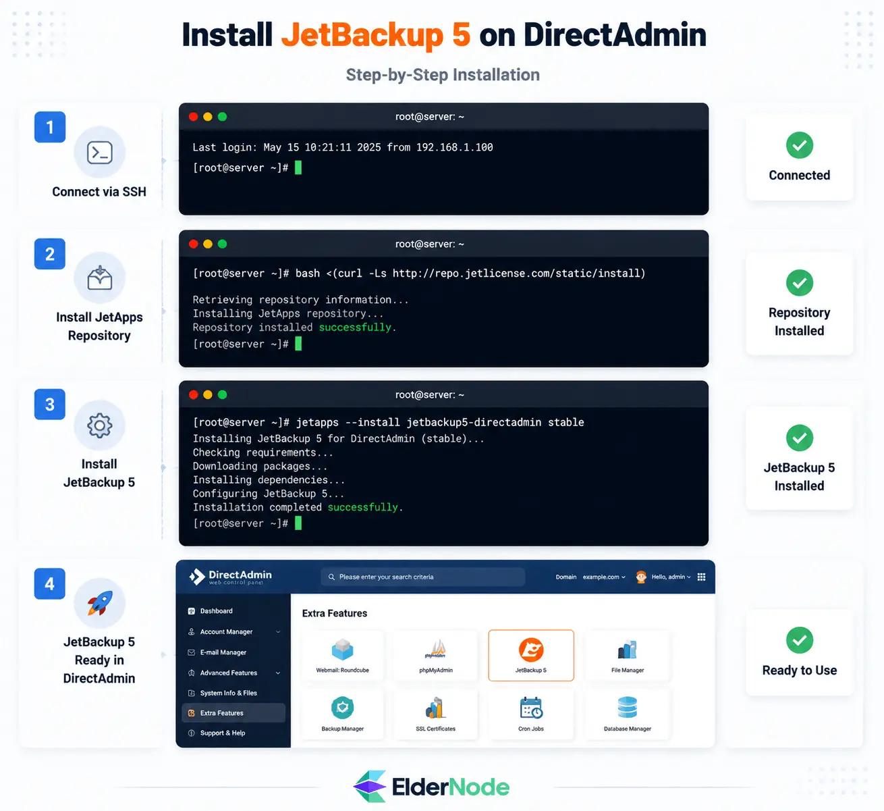This screenshot has width=884, height=811.
Task: Click the Dashboard sidebar icon
Action: 192,611
